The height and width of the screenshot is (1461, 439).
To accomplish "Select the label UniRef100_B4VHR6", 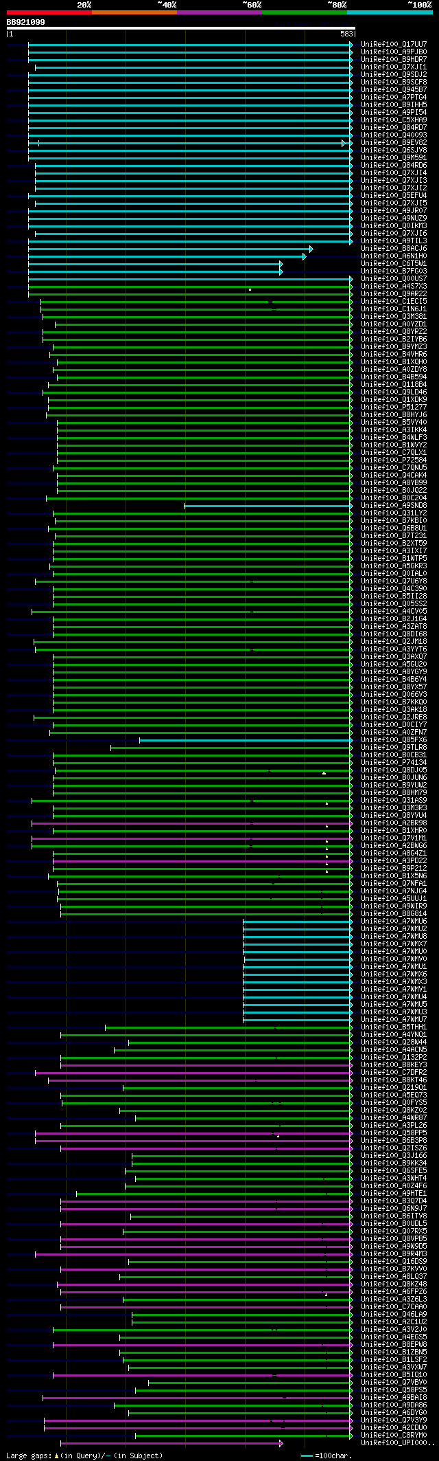I will point(394,354).
